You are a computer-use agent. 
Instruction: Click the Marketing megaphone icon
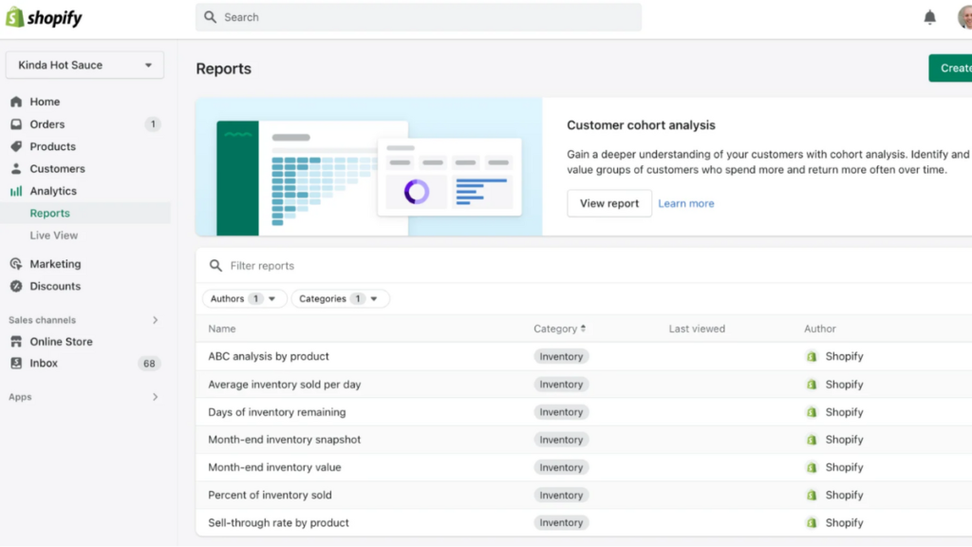[x=17, y=264]
